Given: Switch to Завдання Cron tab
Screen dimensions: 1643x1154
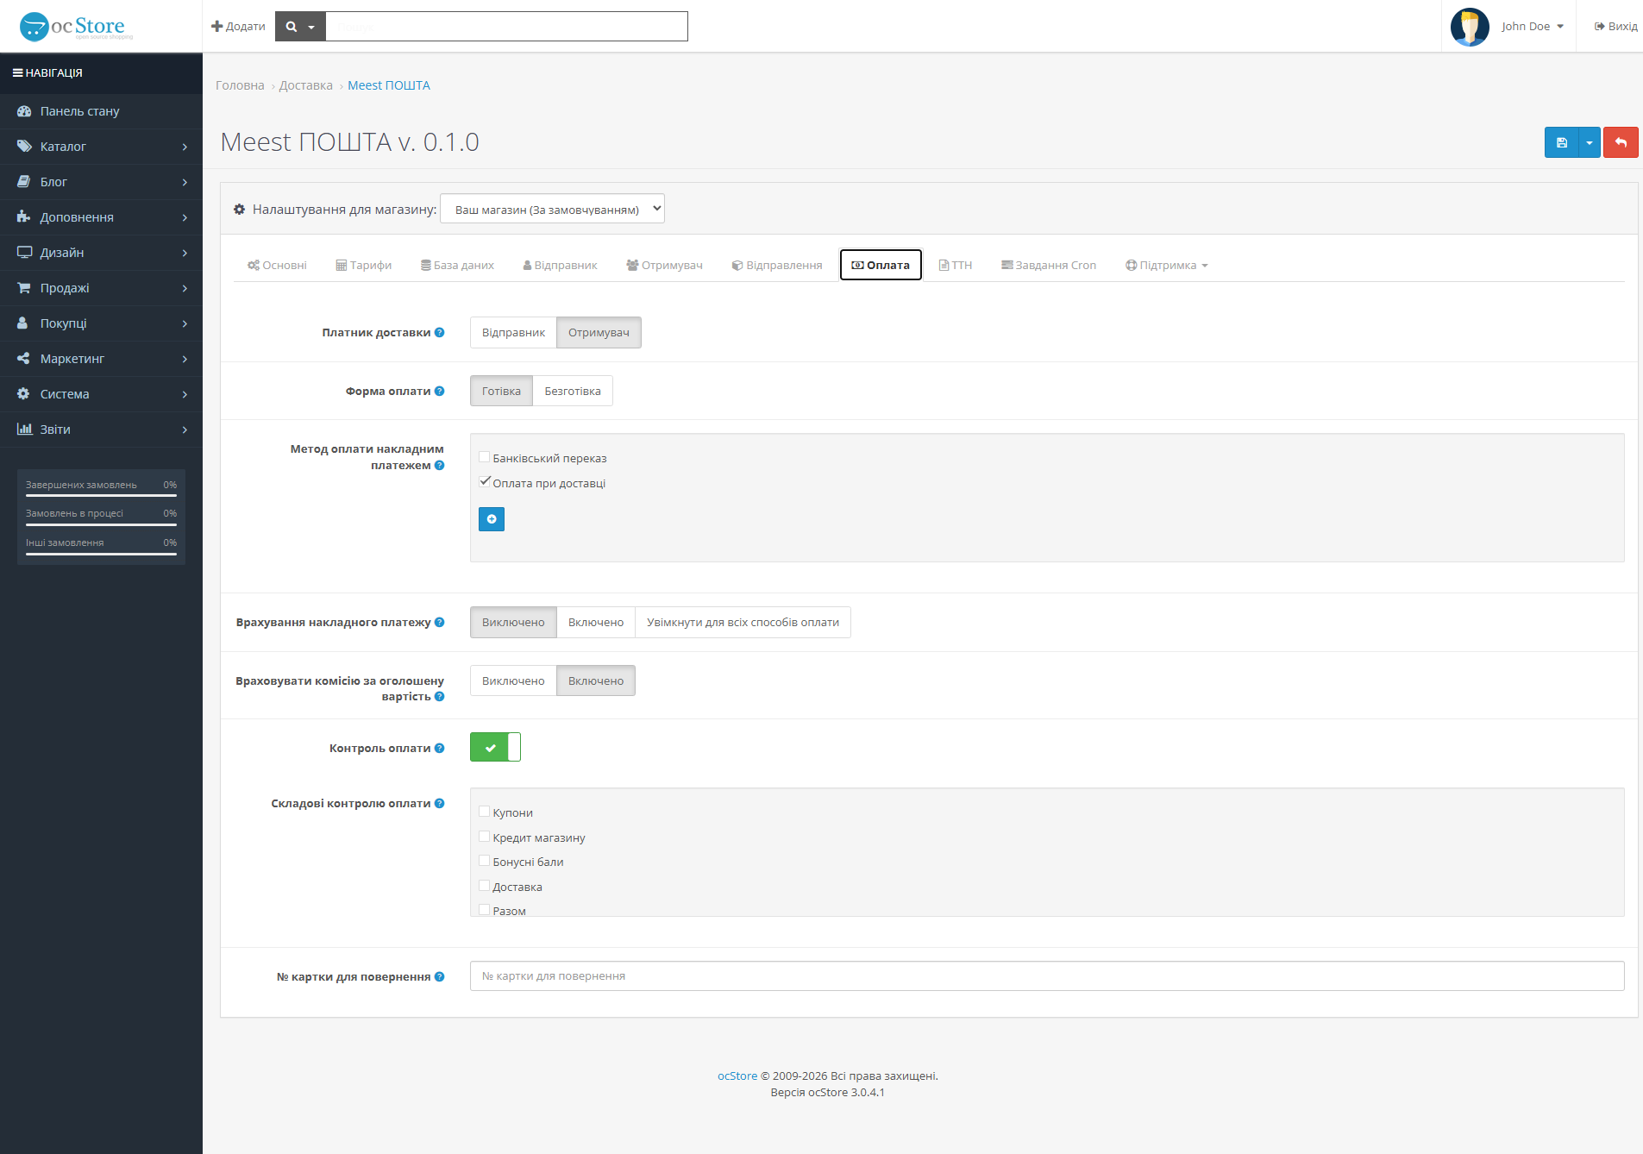Looking at the screenshot, I should (x=1048, y=265).
